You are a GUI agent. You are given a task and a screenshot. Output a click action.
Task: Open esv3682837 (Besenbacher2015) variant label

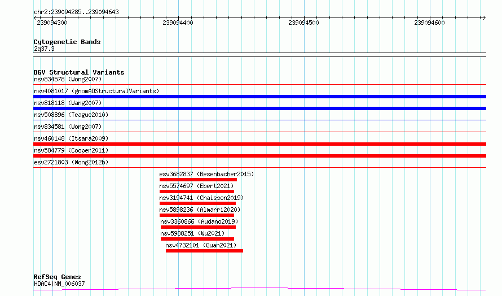pyautogui.click(x=206, y=174)
